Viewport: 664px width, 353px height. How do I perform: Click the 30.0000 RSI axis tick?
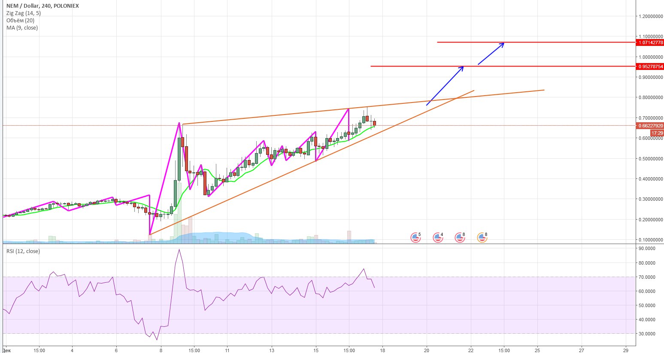point(647,334)
